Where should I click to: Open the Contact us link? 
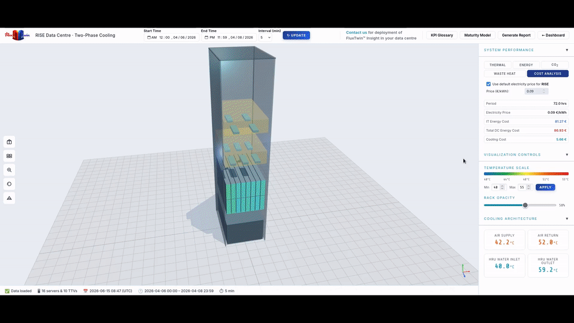click(x=356, y=32)
